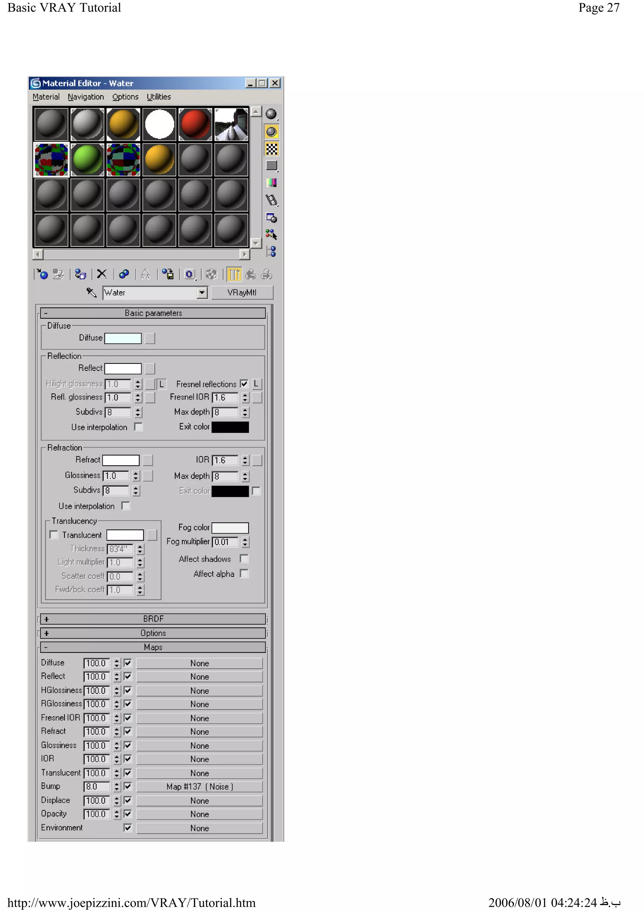Click the Diffuse color swatch
644x912 pixels.
[123, 339]
